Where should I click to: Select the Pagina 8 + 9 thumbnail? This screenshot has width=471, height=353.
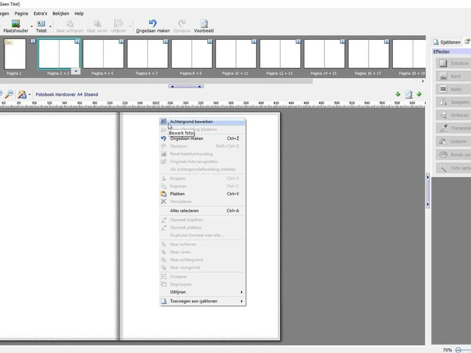[191, 54]
